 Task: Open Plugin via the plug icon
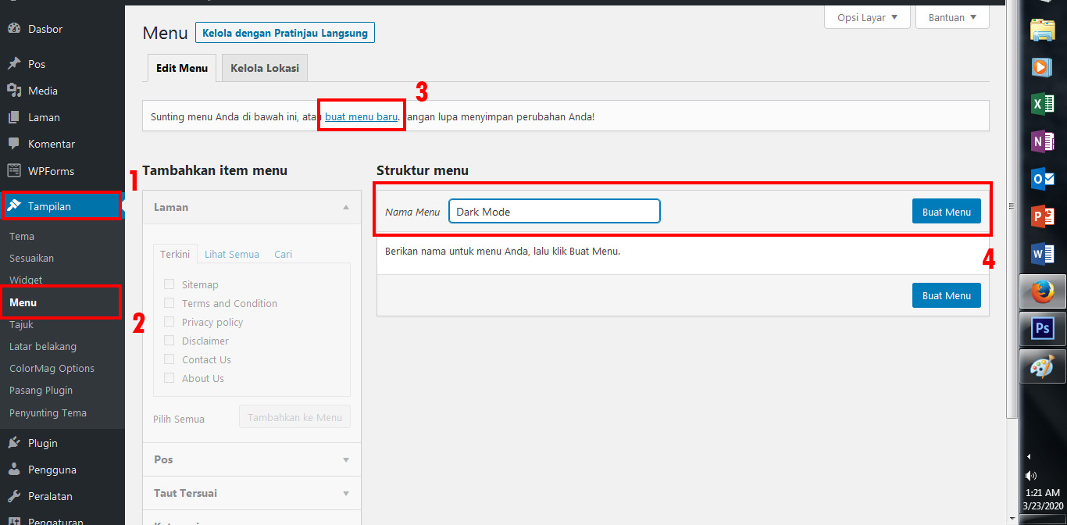click(x=13, y=443)
